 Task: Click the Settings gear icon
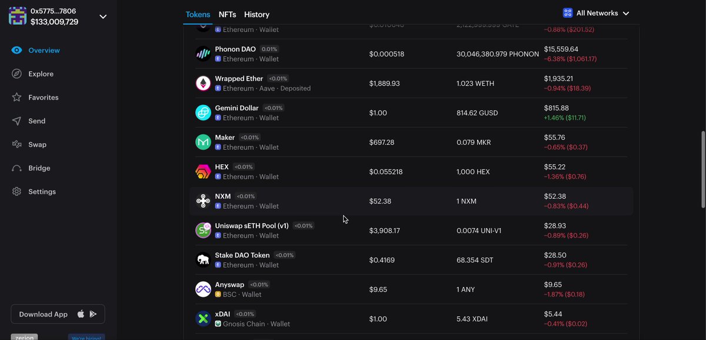coord(16,192)
